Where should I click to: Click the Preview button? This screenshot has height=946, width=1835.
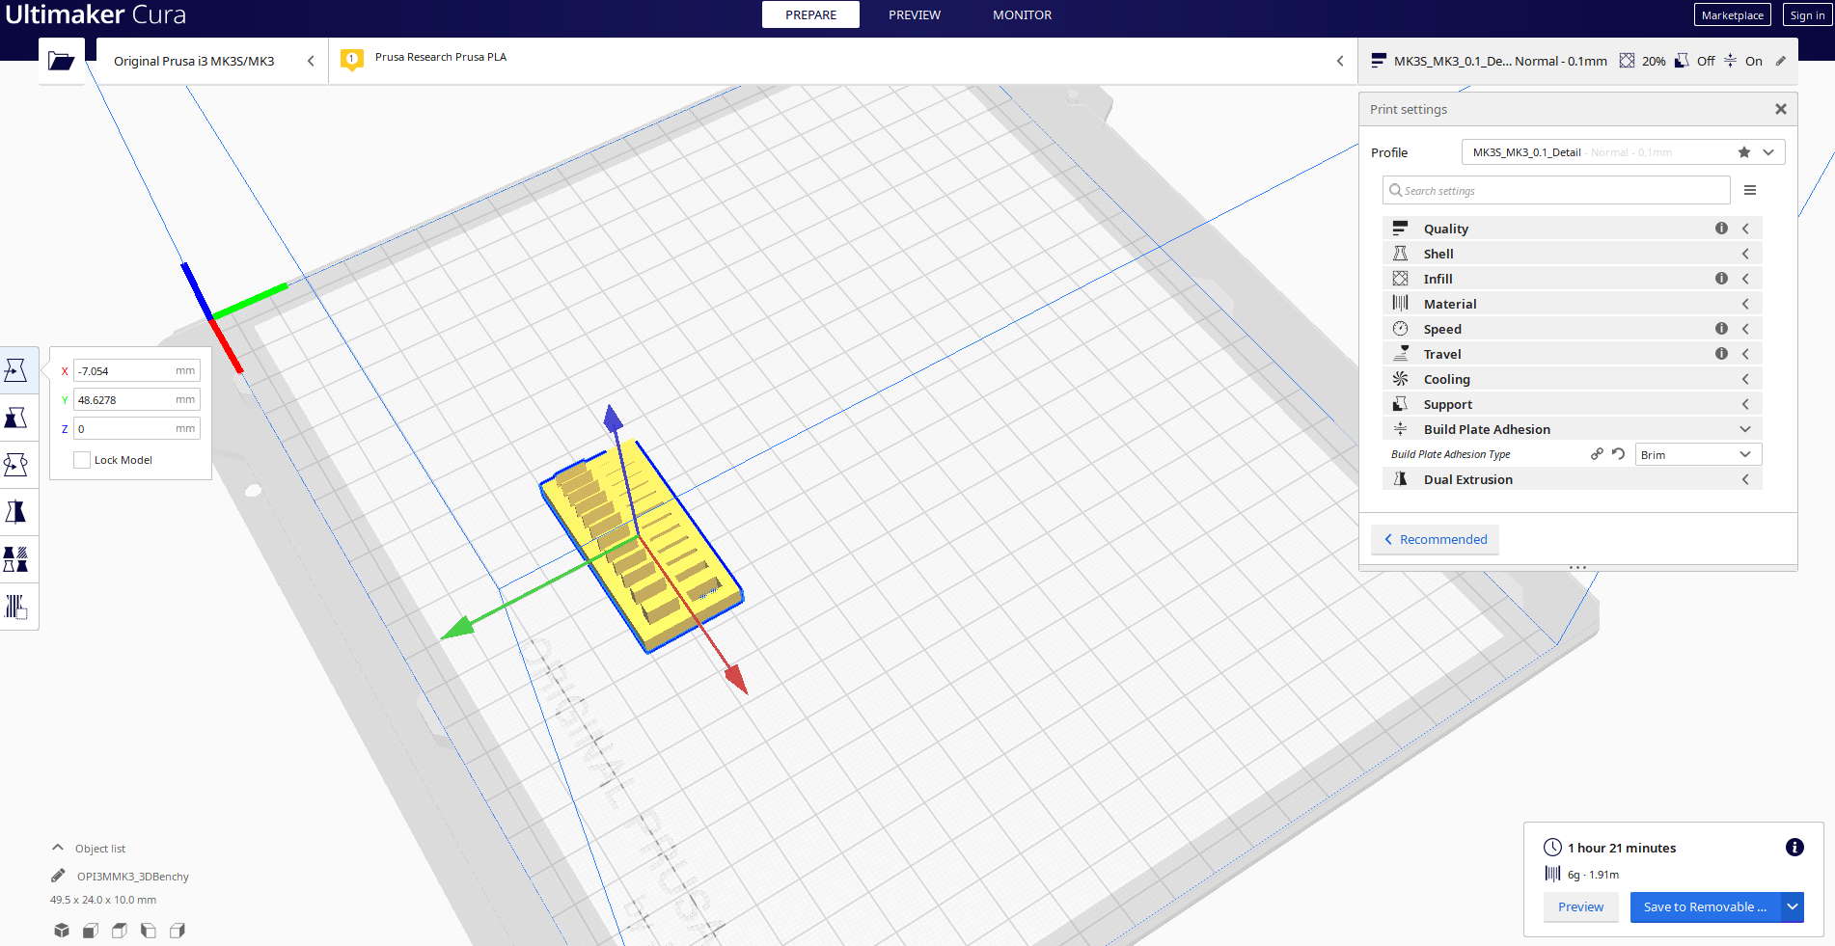pyautogui.click(x=1580, y=906)
